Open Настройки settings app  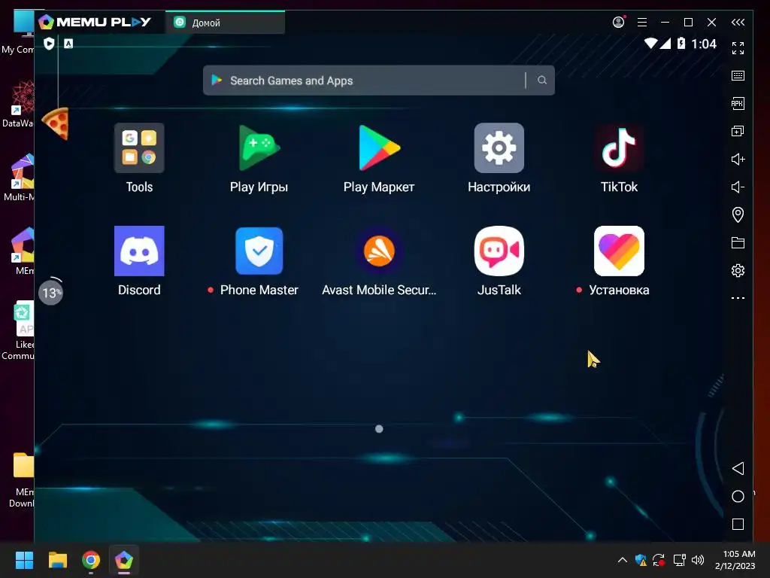499,148
